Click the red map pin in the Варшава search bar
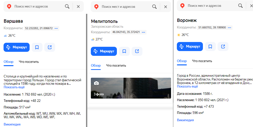Image resolution: width=253 pixels, height=127 pixels. (9, 7)
